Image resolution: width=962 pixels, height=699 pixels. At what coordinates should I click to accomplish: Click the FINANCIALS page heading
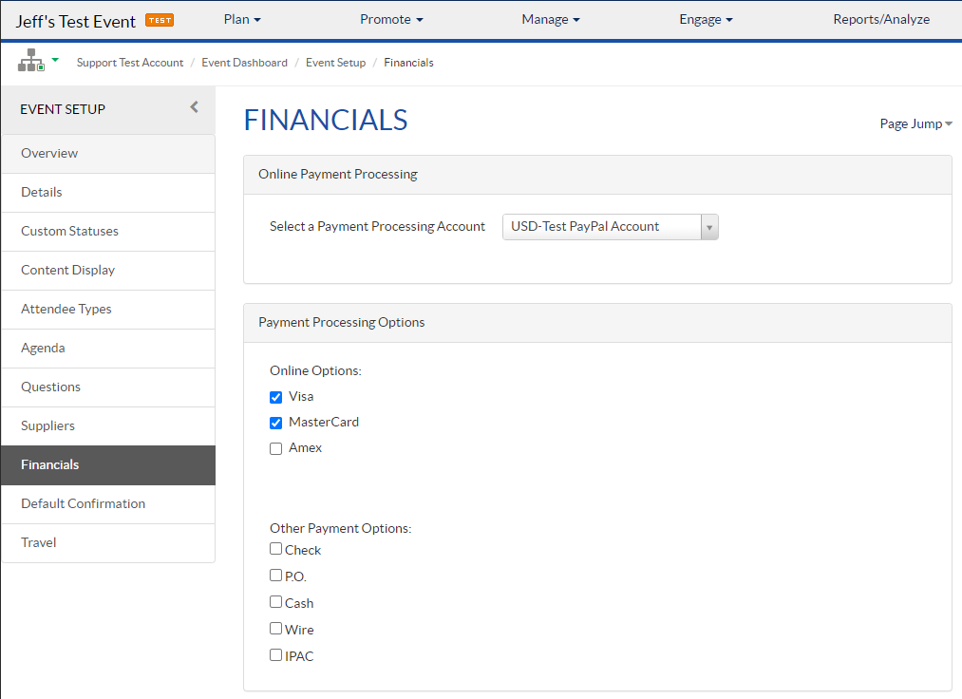(x=326, y=120)
